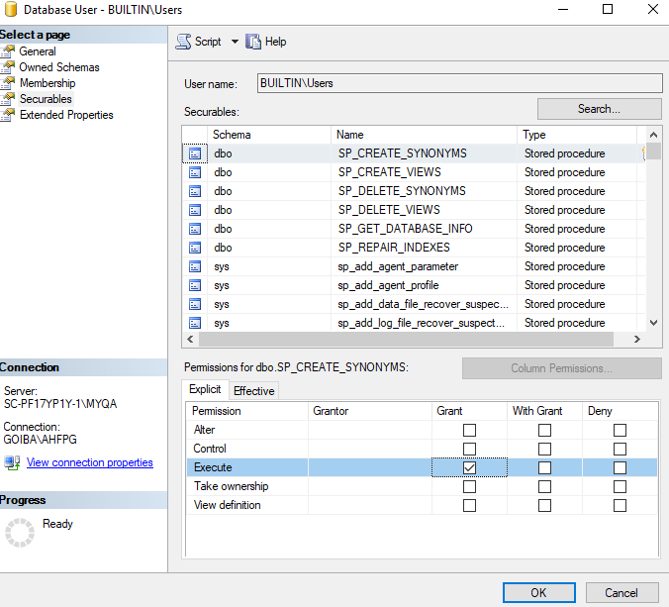The width and height of the screenshot is (669, 607).
Task: Click the OK button
Action: (x=539, y=593)
